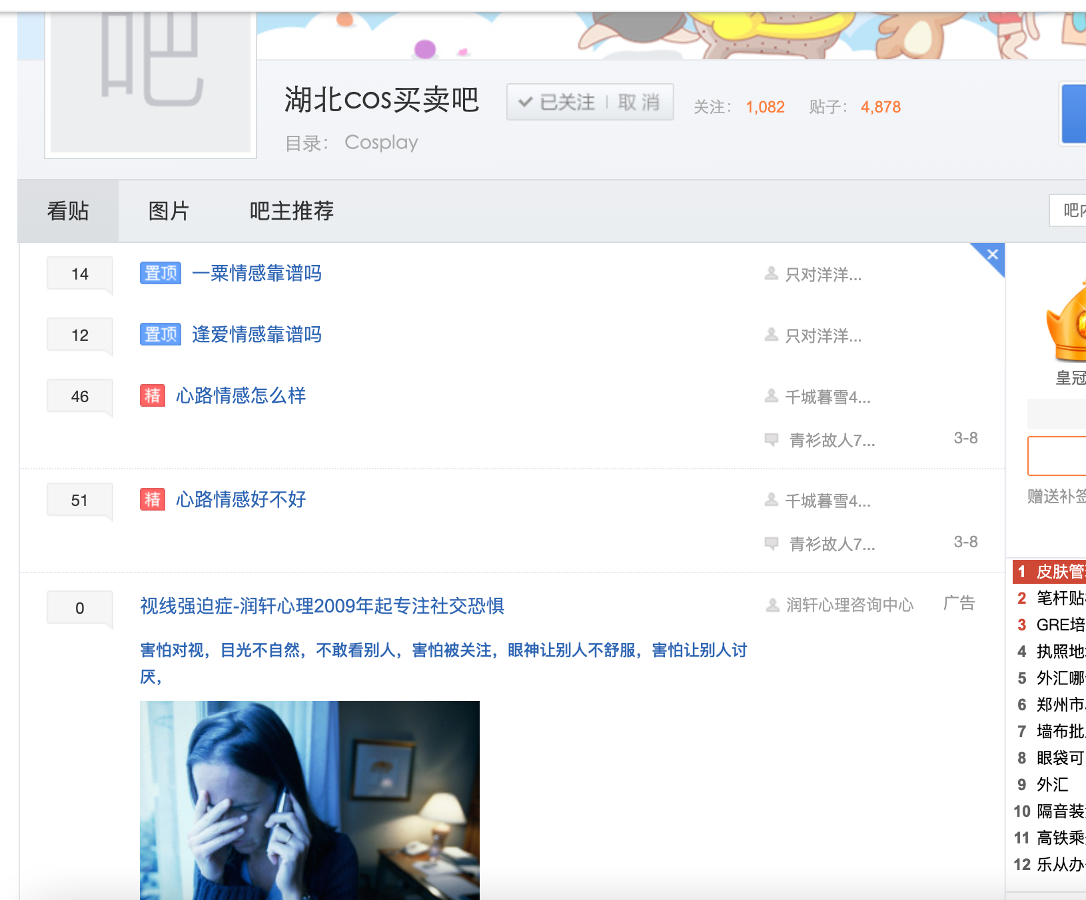Screen dimensions: 1086x900
Task: Click the Cosplay directory link
Action: tap(381, 142)
